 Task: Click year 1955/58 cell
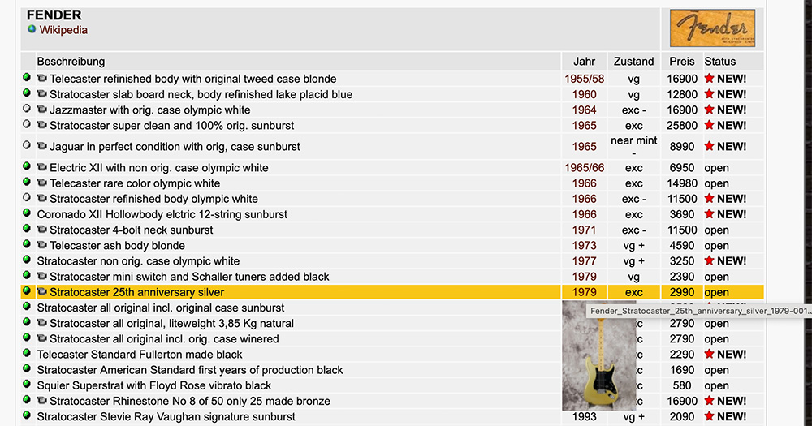584,80
